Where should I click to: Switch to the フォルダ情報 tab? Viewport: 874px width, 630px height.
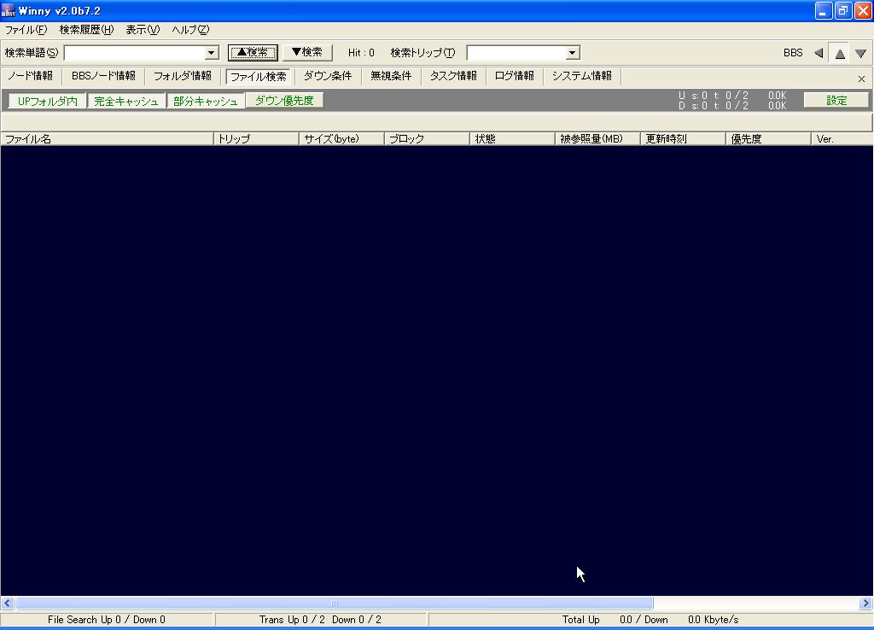point(183,76)
